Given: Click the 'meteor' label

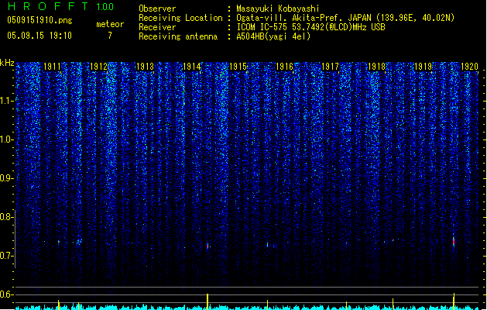Looking at the screenshot, I should coord(110,24).
